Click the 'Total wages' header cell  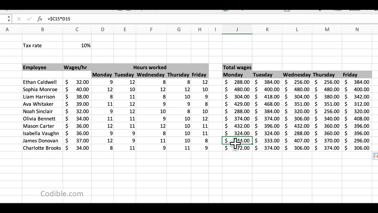coord(237,67)
